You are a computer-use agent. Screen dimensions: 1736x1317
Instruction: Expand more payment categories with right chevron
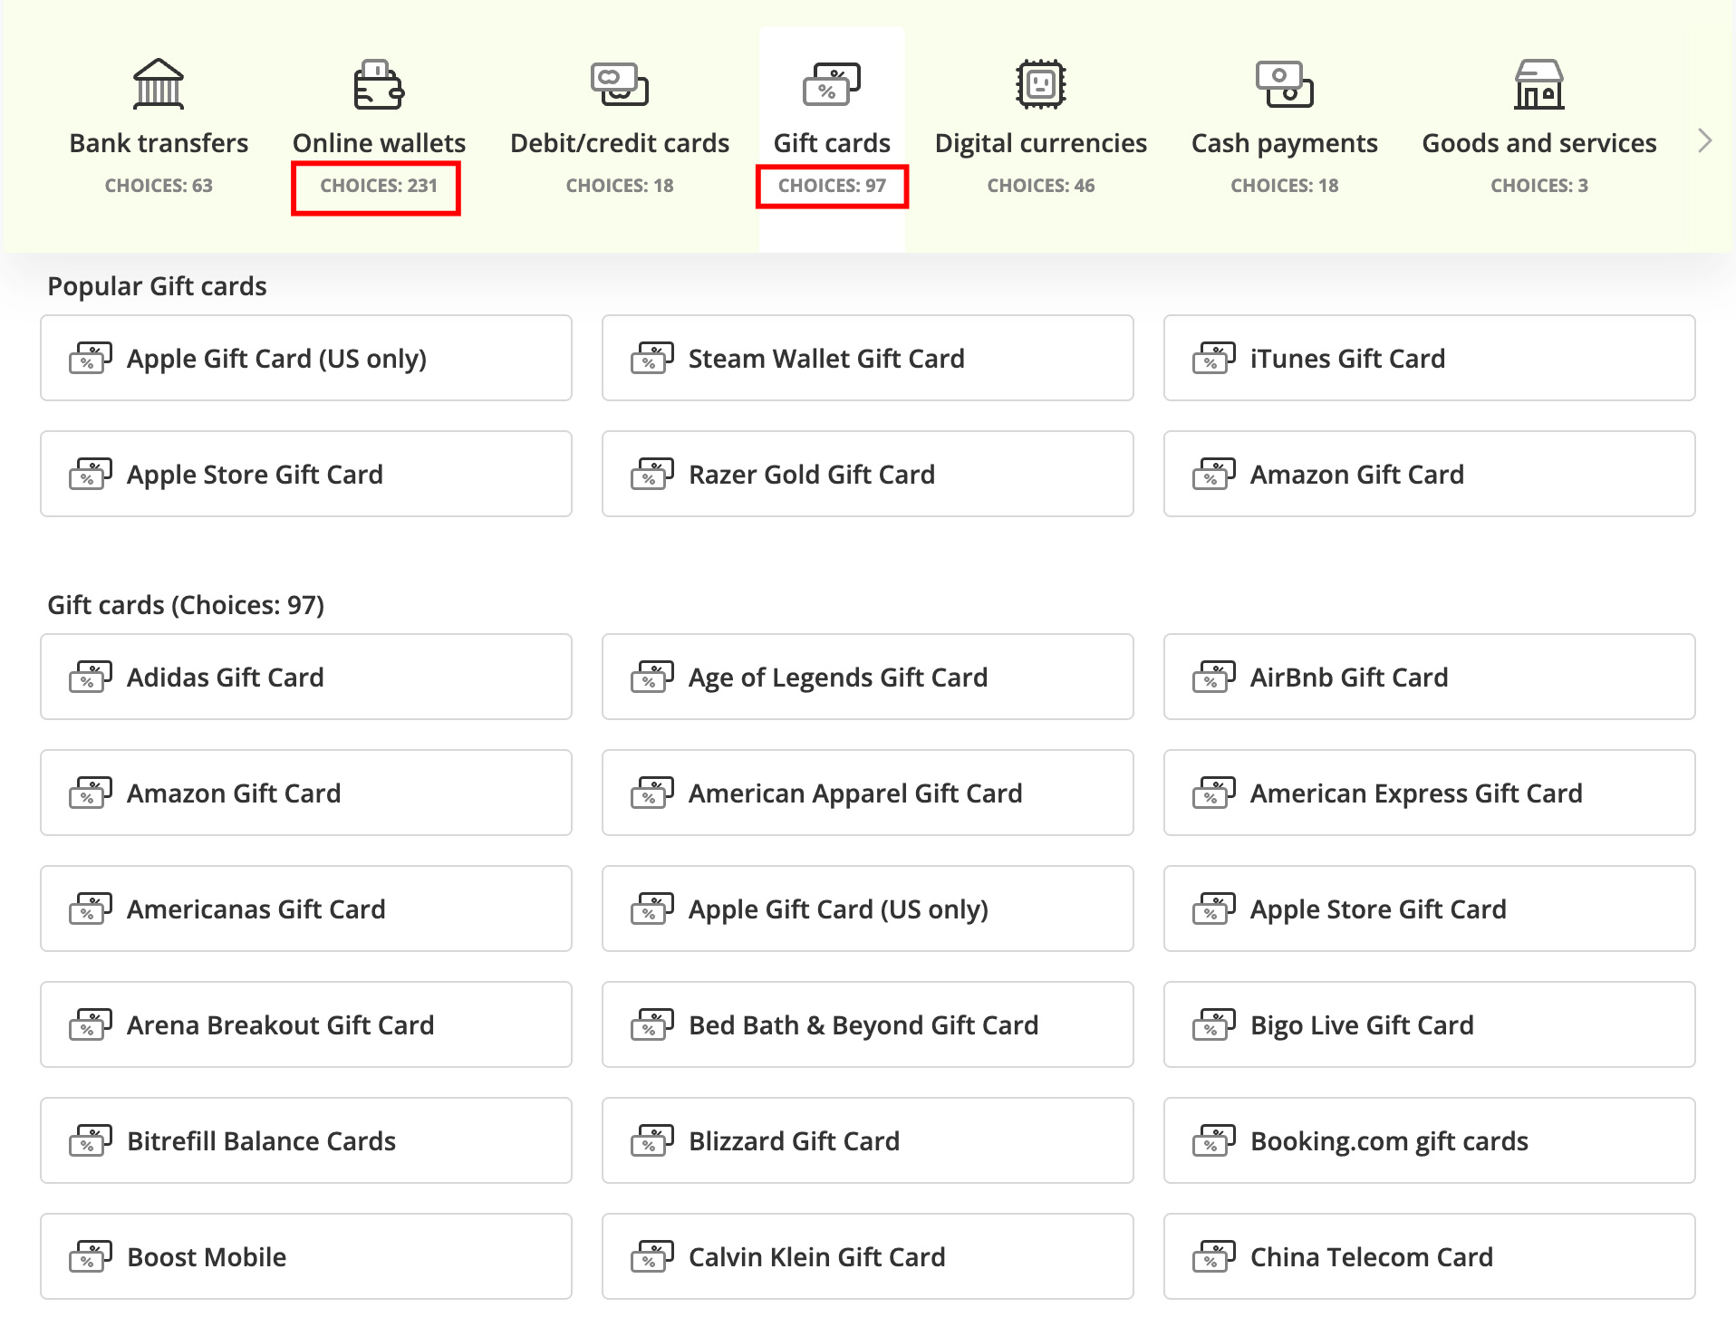coord(1704,140)
